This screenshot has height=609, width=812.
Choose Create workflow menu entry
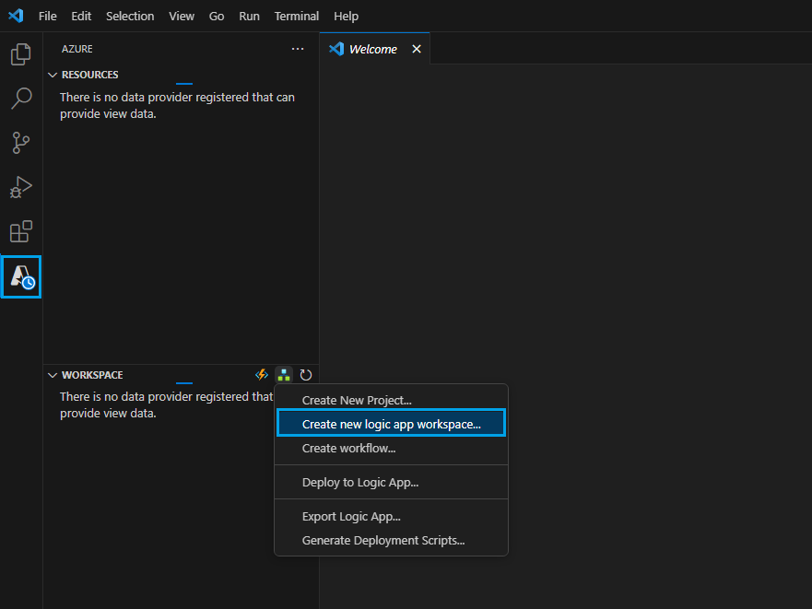[x=391, y=448]
